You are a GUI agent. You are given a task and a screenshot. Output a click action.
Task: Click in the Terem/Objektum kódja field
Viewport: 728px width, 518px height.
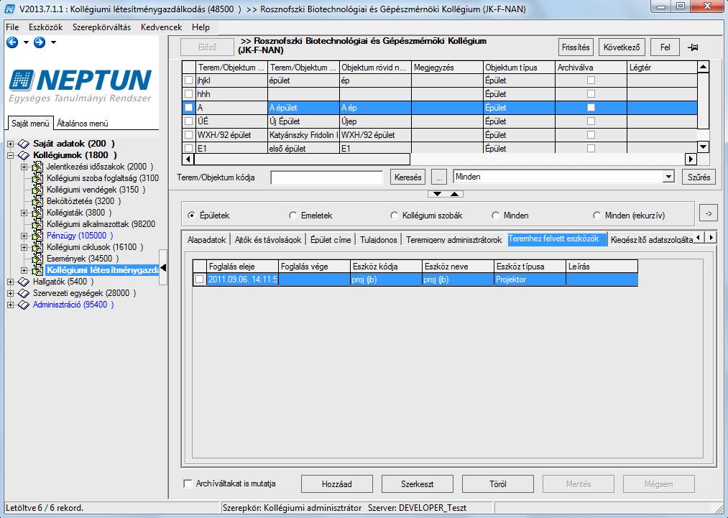click(x=327, y=177)
